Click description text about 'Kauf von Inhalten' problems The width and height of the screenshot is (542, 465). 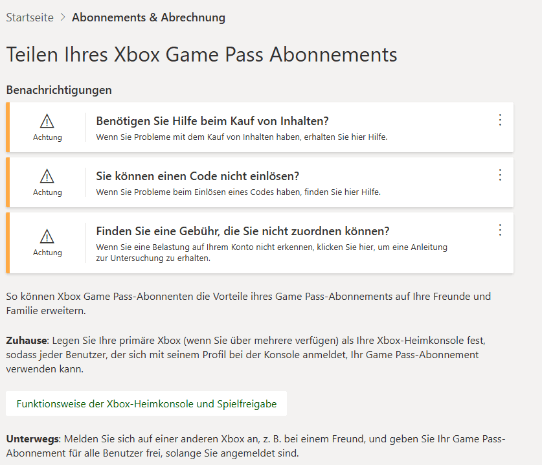tap(242, 137)
